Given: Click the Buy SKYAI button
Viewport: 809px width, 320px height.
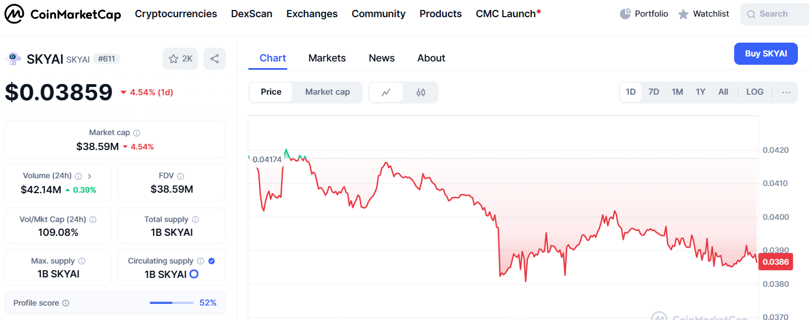Looking at the screenshot, I should (x=766, y=54).
